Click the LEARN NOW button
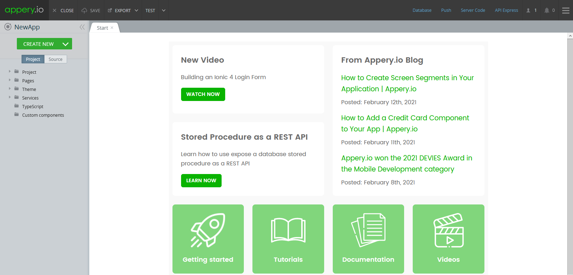 [201, 180]
